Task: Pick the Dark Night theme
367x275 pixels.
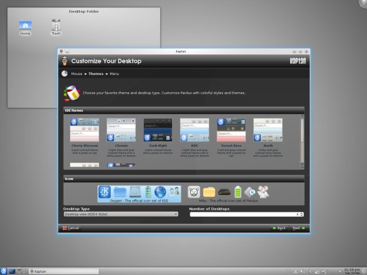Action: (158, 130)
